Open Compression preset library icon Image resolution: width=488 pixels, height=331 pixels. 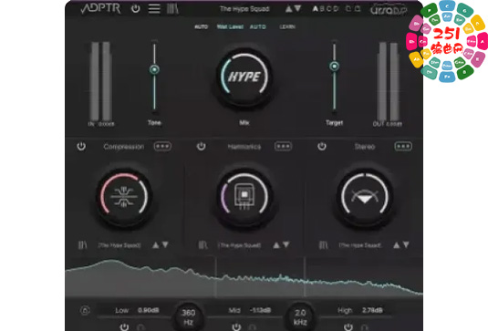pos(82,245)
